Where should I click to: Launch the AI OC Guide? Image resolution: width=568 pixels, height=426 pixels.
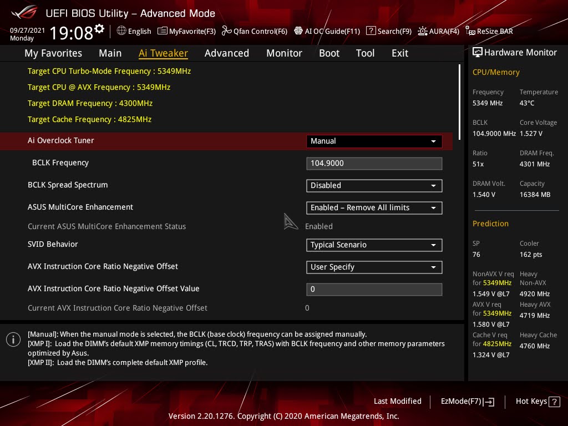(327, 31)
